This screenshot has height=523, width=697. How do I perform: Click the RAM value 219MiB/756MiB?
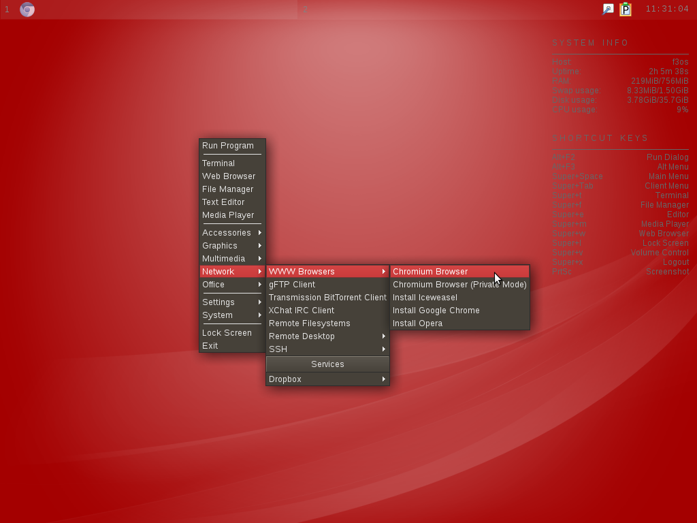(x=660, y=81)
